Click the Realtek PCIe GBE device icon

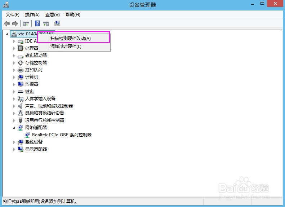click(x=27, y=135)
